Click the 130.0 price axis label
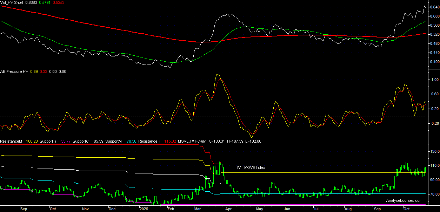Viewport: 440px width, 212px height. pyautogui.click(x=435, y=151)
